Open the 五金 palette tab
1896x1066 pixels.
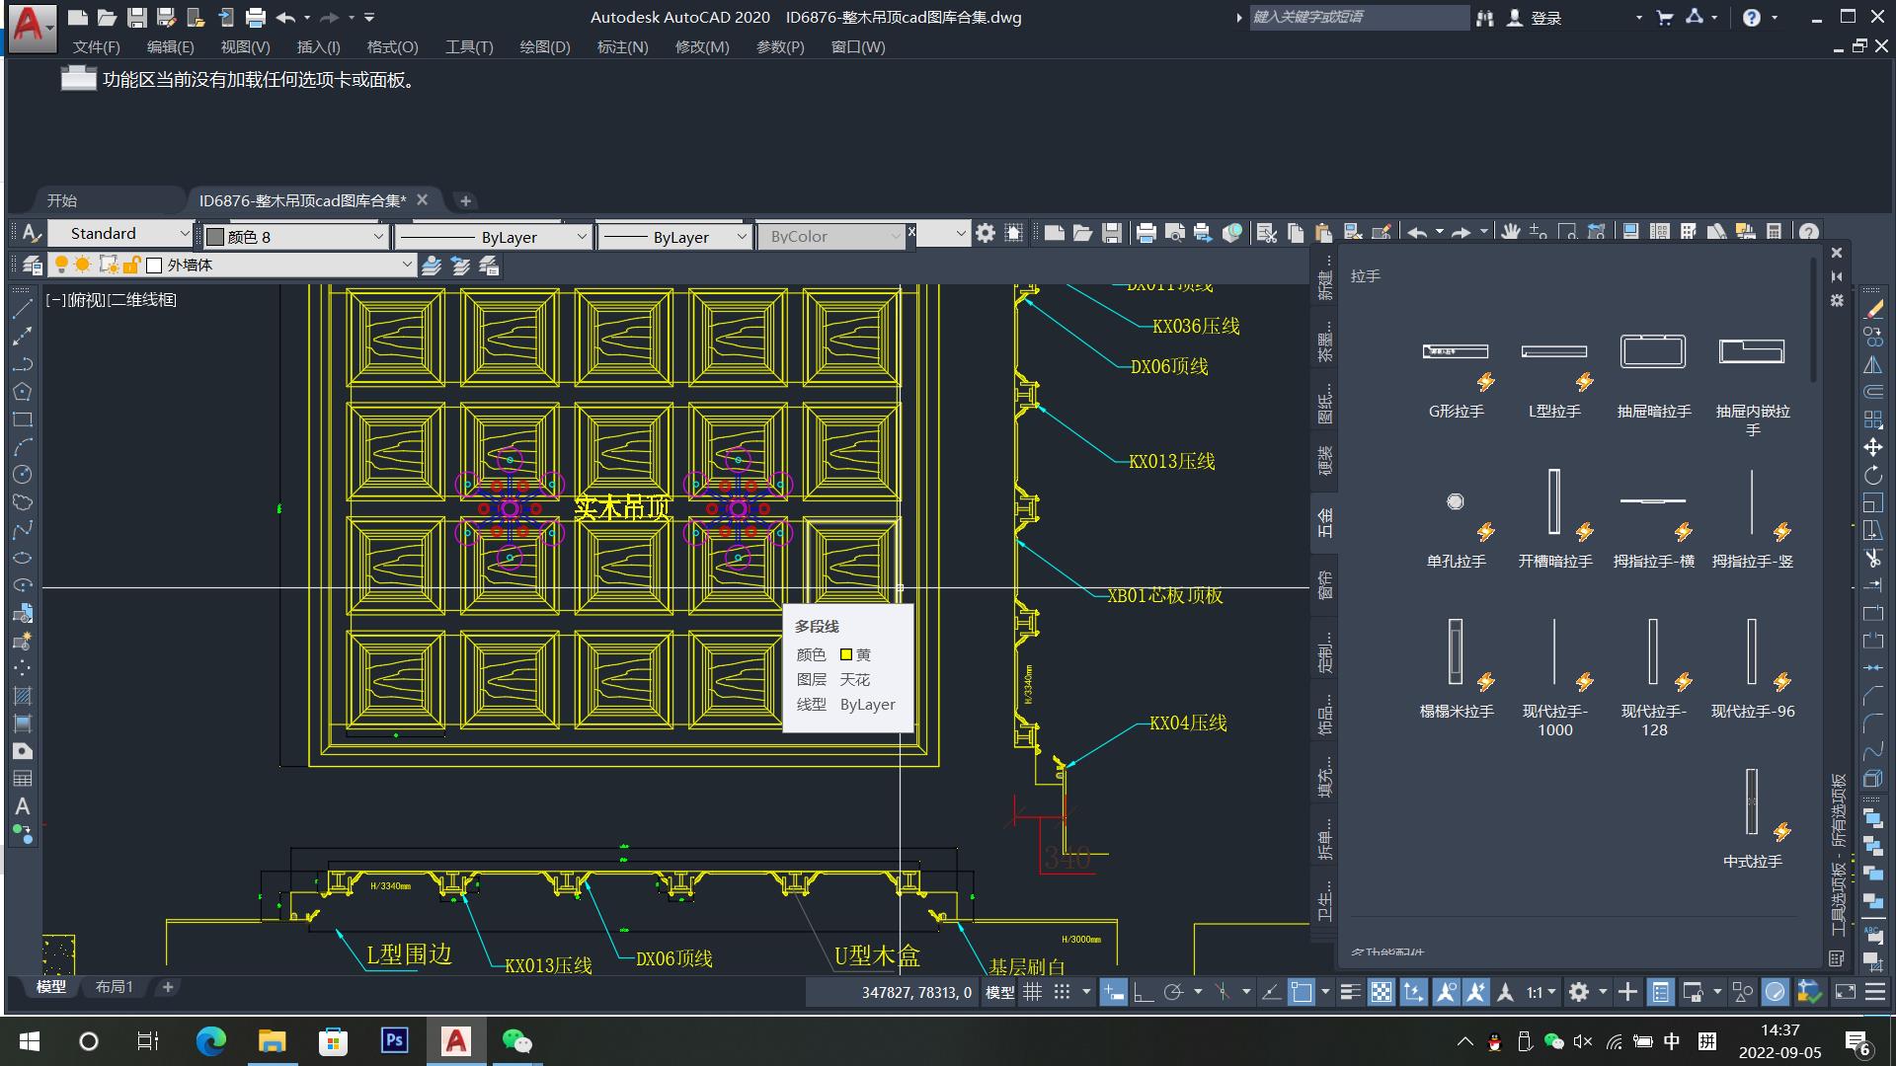tap(1325, 522)
